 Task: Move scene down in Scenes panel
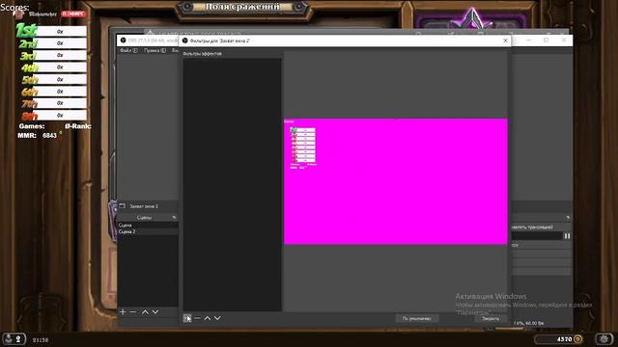(x=155, y=312)
